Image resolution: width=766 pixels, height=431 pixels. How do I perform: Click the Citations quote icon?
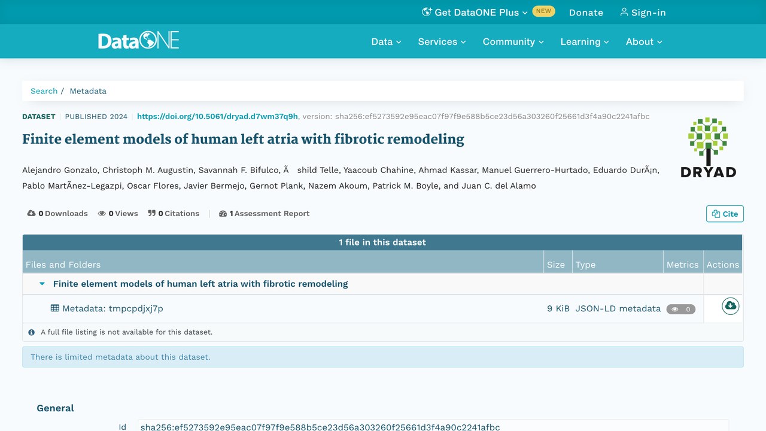click(151, 213)
